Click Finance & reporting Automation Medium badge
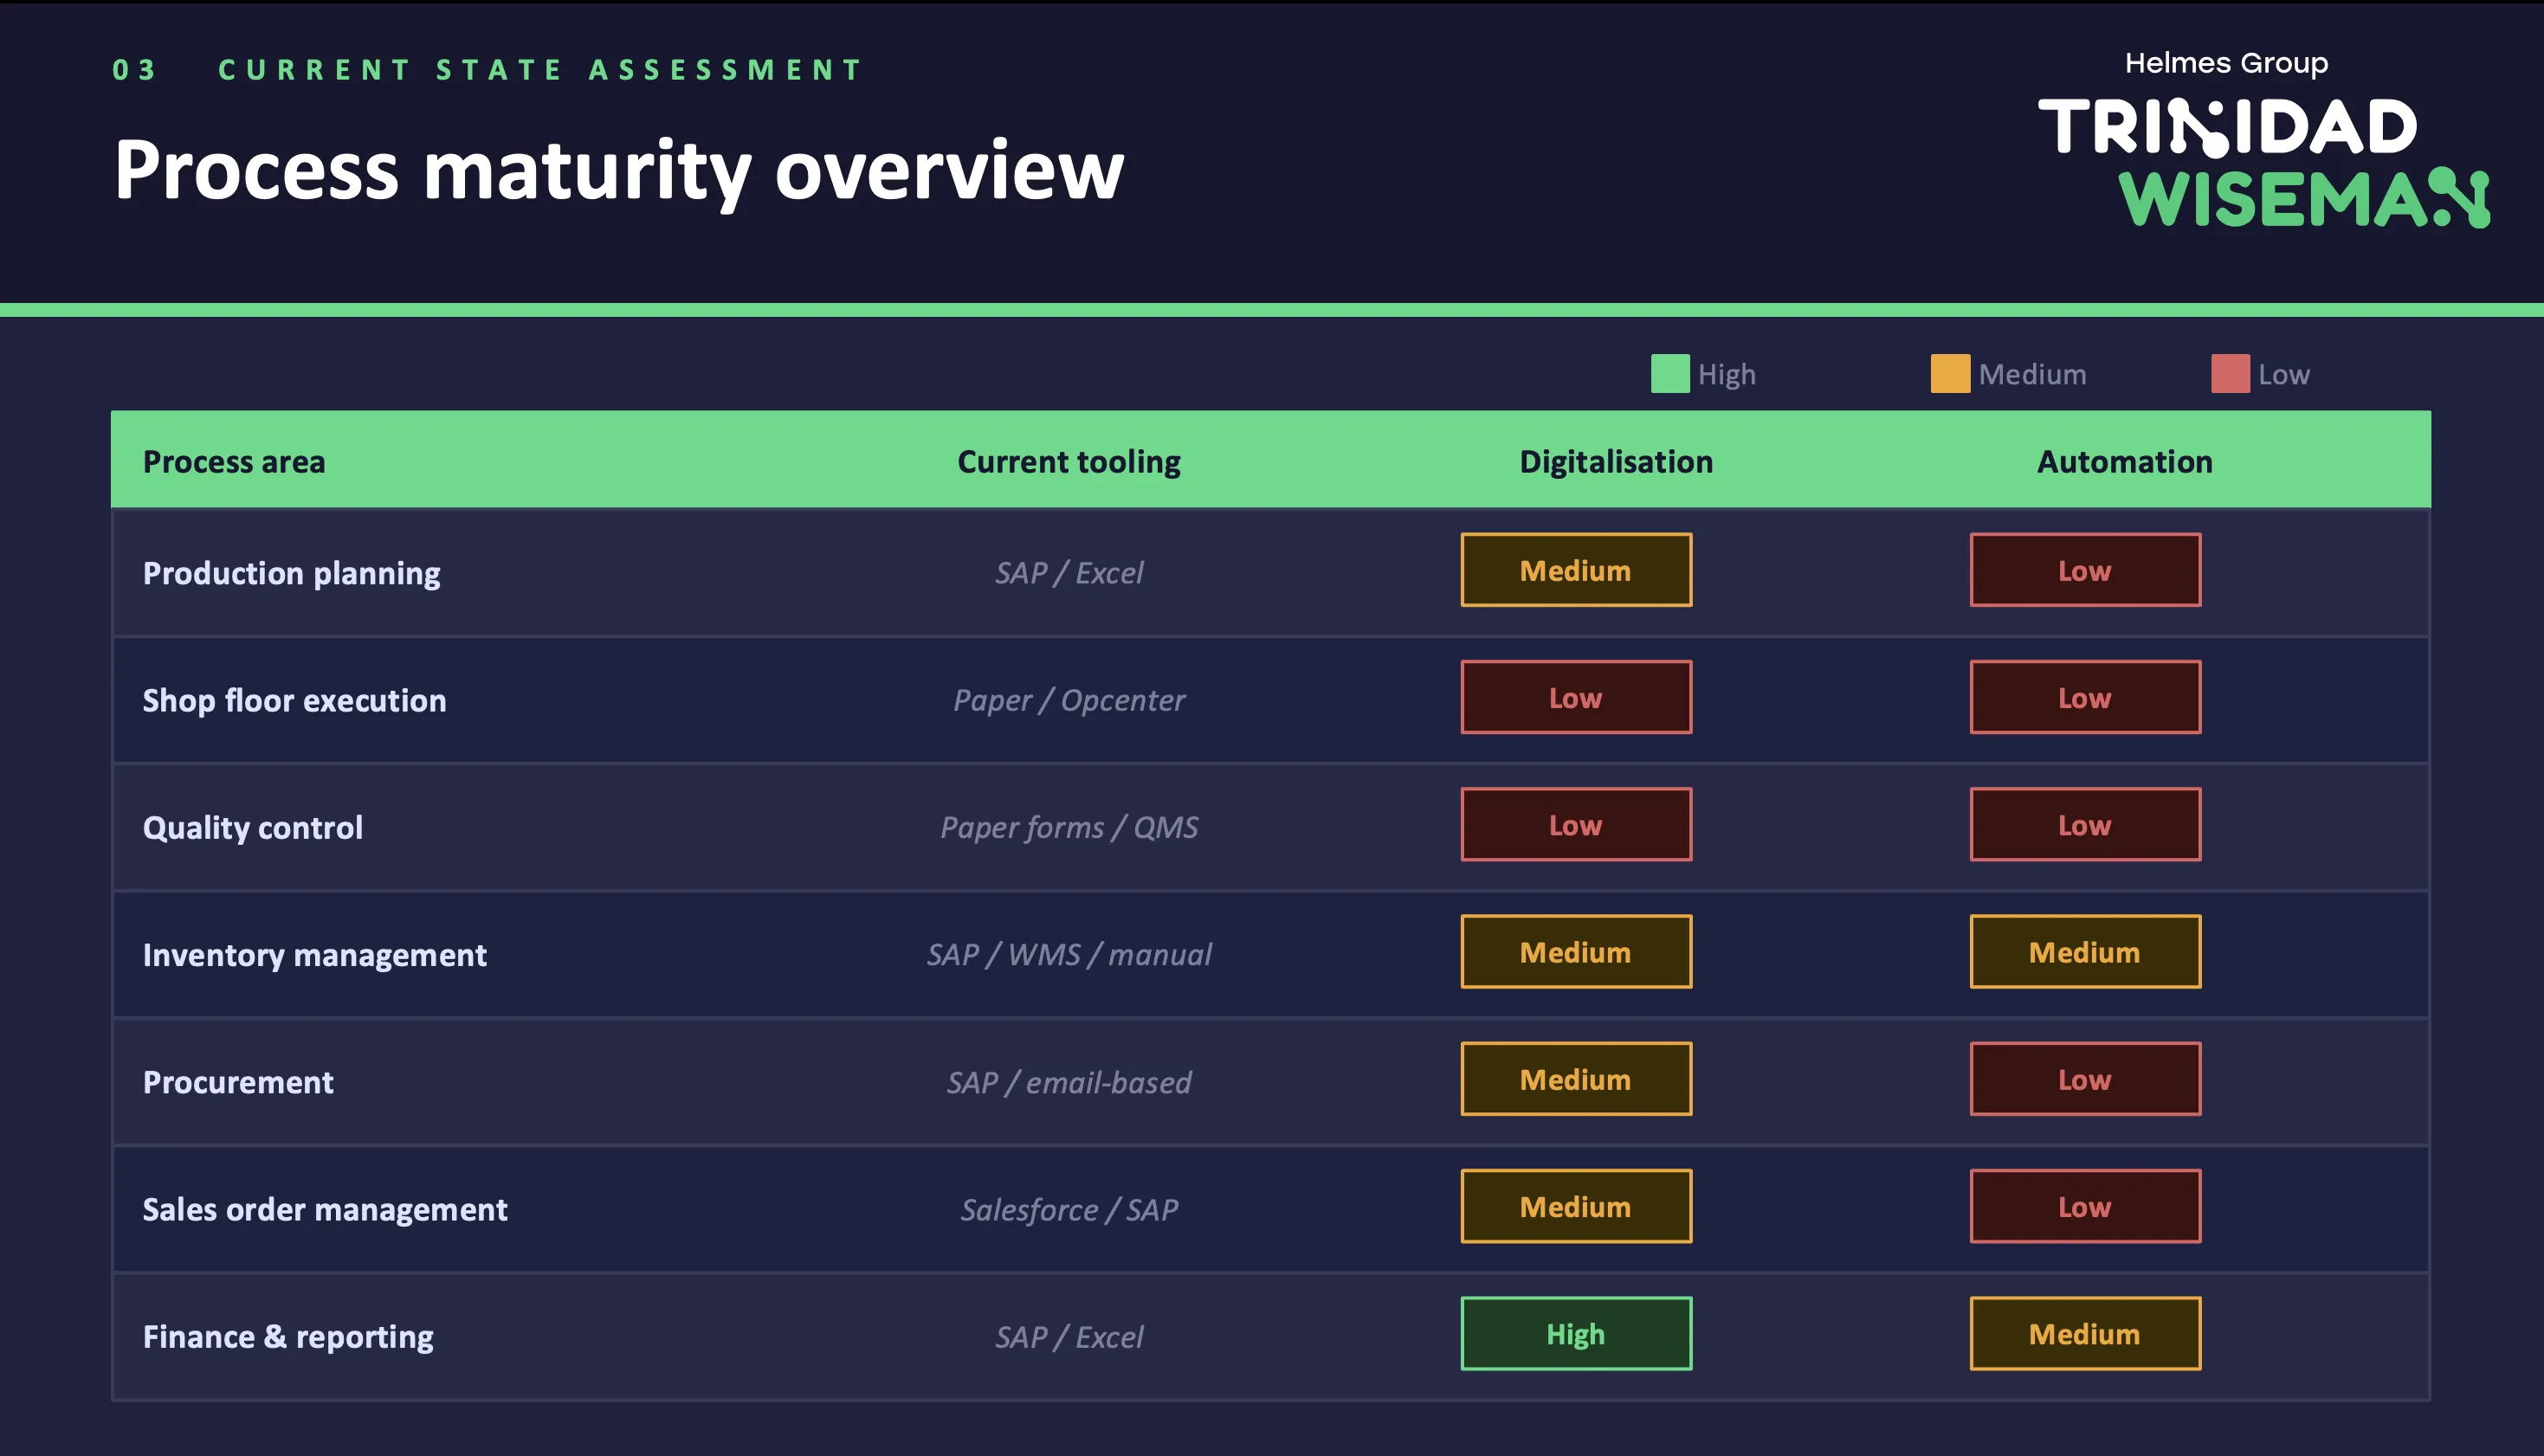 click(x=2085, y=1333)
